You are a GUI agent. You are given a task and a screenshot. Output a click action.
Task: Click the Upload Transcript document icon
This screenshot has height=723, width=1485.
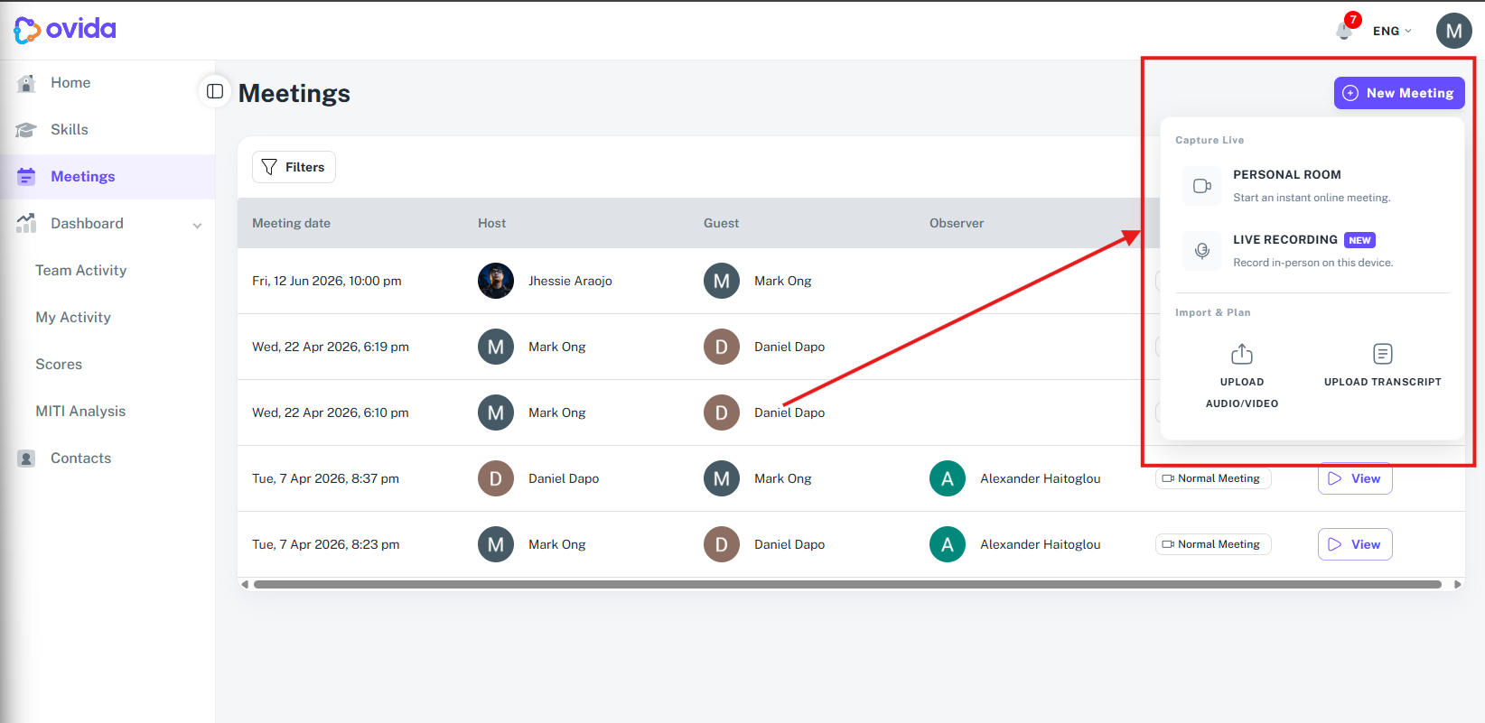pos(1383,354)
